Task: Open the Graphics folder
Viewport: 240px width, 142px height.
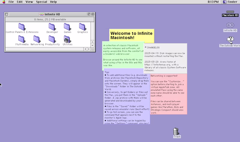Action: pos(82,27)
